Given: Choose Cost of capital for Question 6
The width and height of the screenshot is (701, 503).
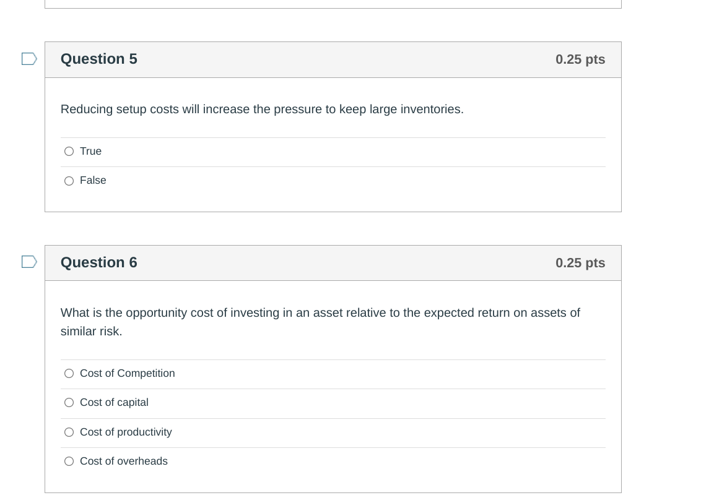Looking at the screenshot, I should [69, 402].
